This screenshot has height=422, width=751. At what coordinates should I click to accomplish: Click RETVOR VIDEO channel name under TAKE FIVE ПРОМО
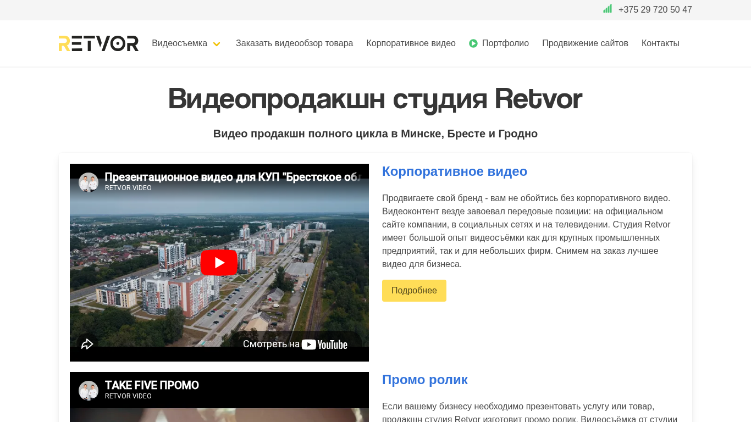[128, 396]
